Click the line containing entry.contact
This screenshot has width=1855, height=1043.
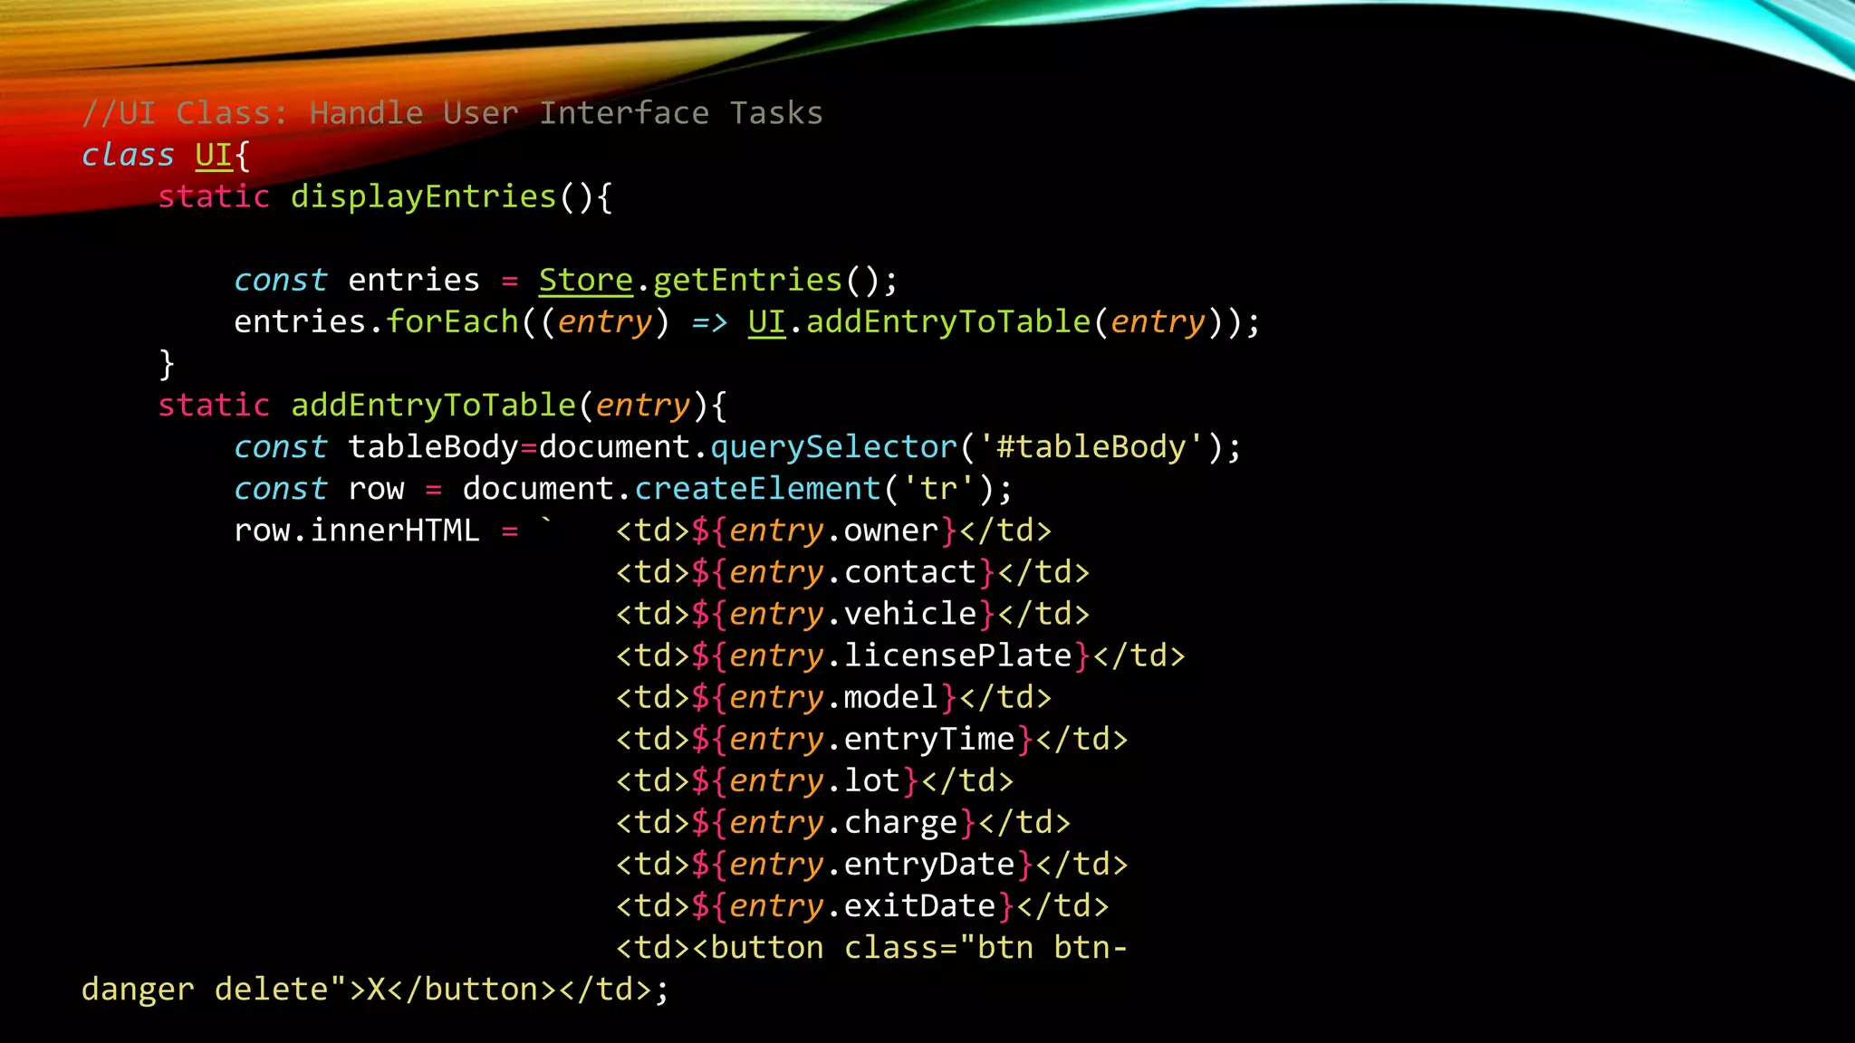pyautogui.click(x=852, y=572)
